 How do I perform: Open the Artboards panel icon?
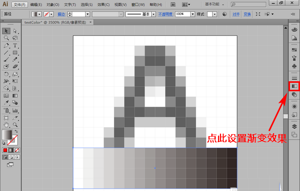294,135
